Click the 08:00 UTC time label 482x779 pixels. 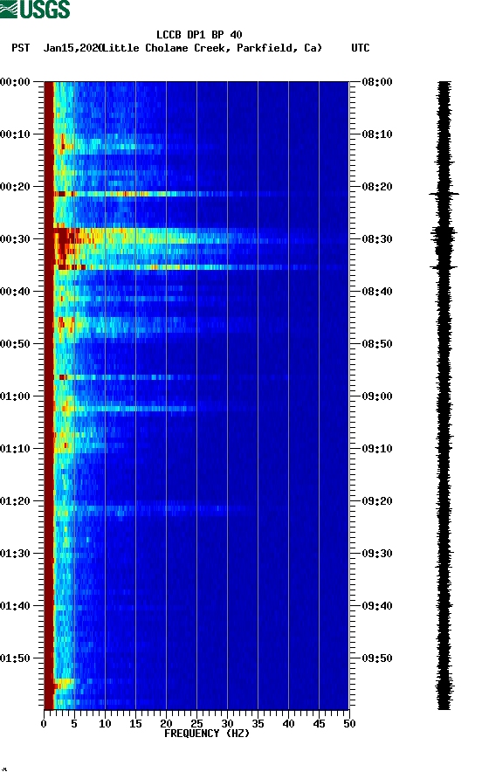click(x=377, y=82)
